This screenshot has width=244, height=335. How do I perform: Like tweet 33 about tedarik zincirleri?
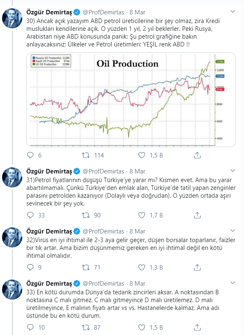click(142, 327)
